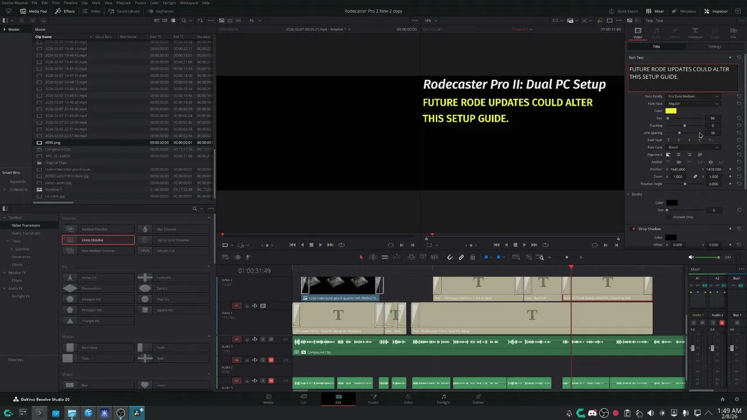The width and height of the screenshot is (747, 420).
Task: Jump to first frame in timeline viewer
Action: coord(497,245)
